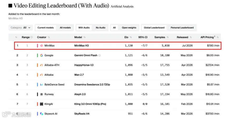The image size is (237, 119).
Task: Switch to No Audio filter
Action: point(101,28)
